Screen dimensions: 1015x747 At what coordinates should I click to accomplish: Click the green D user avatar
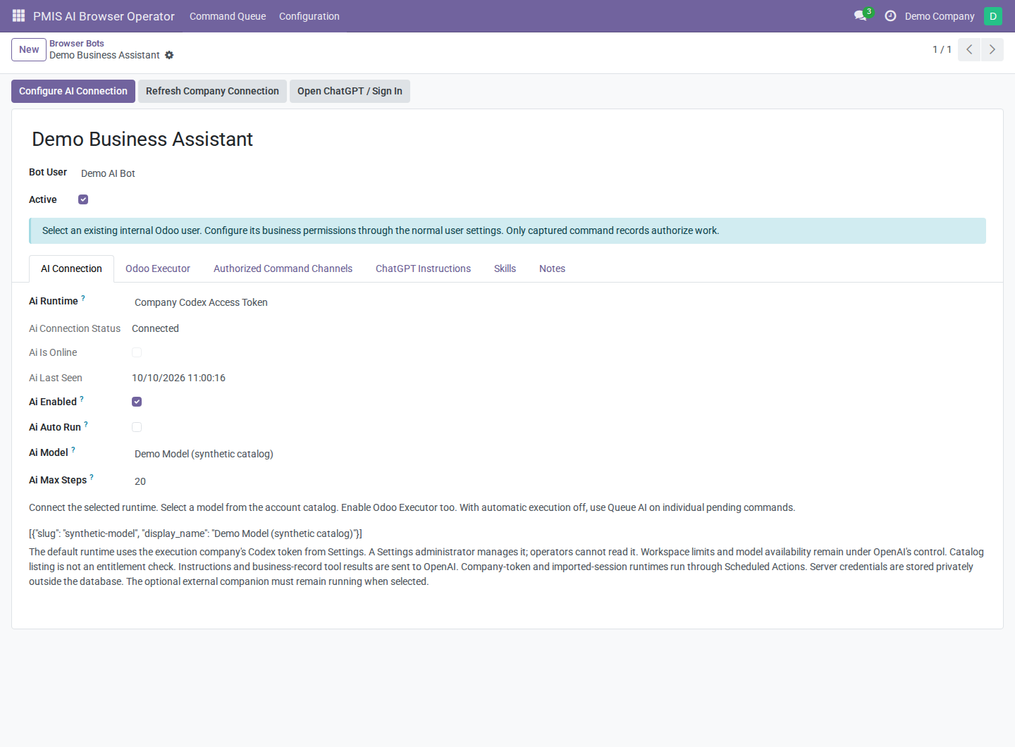click(x=993, y=16)
